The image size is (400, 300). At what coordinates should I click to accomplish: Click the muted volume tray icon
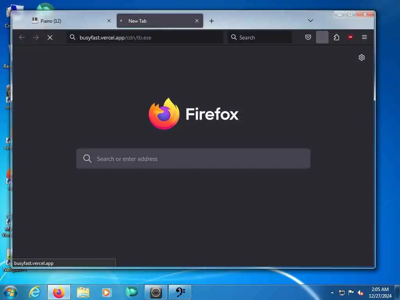(x=361, y=293)
